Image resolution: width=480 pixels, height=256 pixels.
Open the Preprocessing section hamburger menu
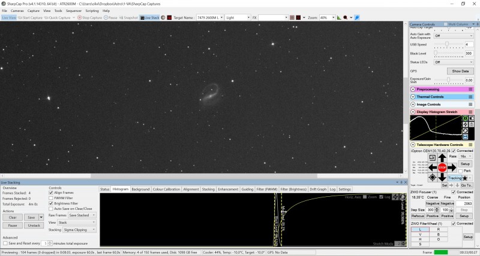coord(470,89)
